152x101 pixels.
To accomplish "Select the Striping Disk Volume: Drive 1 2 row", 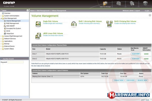I will pos(91,76).
